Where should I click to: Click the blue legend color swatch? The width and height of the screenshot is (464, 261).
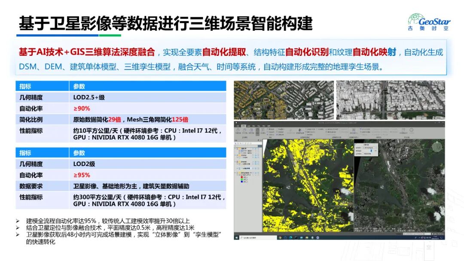point(242,182)
